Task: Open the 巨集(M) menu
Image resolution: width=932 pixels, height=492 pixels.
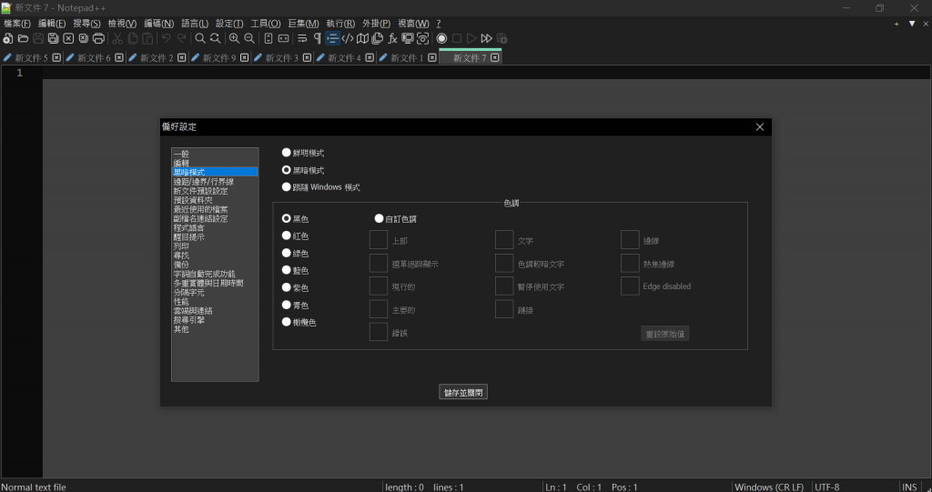Action: click(x=304, y=24)
